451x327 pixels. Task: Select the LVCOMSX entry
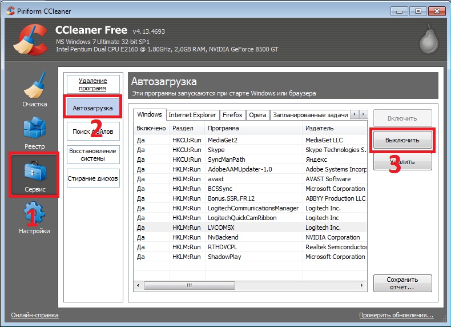click(x=250, y=228)
